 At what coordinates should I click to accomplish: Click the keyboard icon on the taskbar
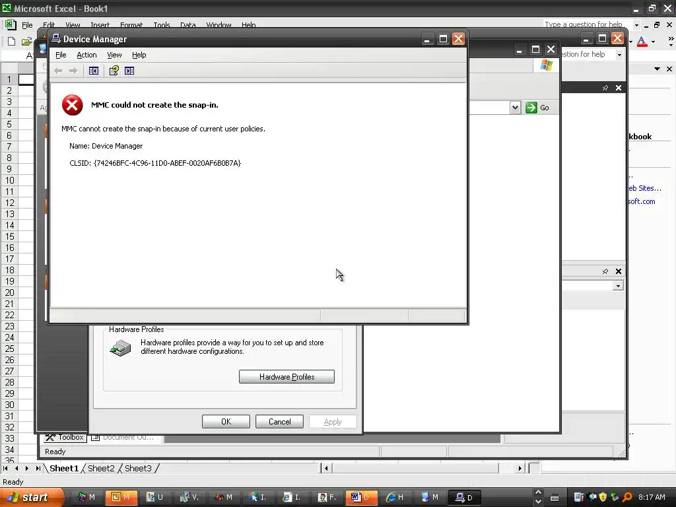[555, 498]
